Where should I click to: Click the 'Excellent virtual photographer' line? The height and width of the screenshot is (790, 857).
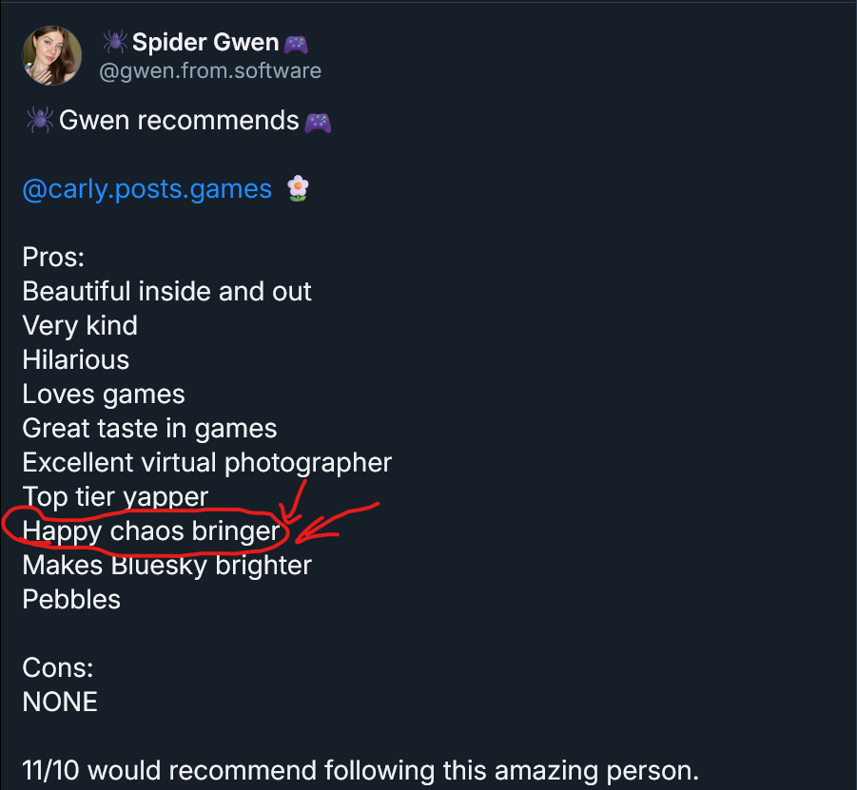[x=206, y=463]
